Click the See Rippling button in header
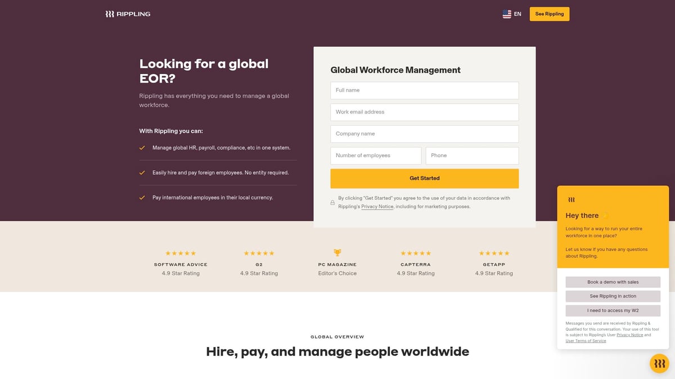The image size is (675, 379). (549, 13)
